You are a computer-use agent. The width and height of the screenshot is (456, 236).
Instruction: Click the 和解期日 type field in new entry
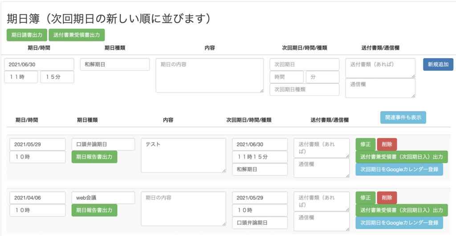(115, 64)
